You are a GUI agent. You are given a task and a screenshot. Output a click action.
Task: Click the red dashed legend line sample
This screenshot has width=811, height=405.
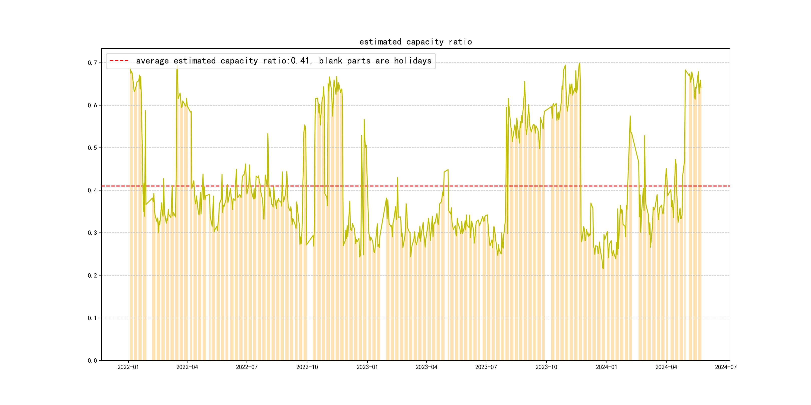click(119, 61)
